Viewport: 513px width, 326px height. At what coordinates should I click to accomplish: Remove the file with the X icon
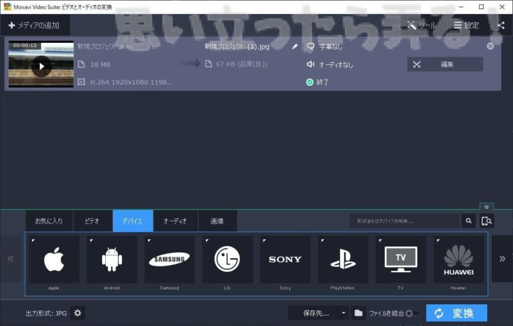[x=490, y=46]
